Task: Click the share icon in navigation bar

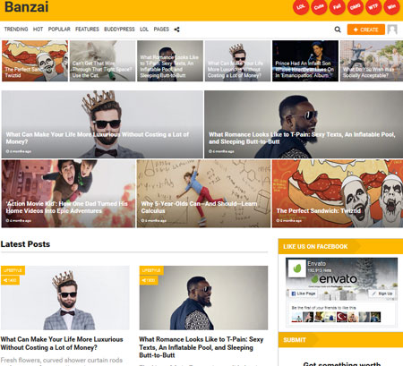Action: tap(176, 30)
